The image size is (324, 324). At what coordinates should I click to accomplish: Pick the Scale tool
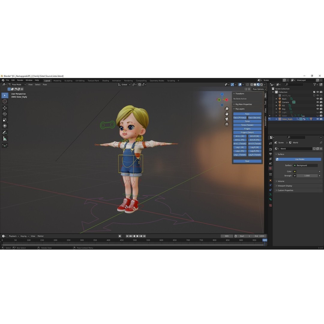point(5,120)
